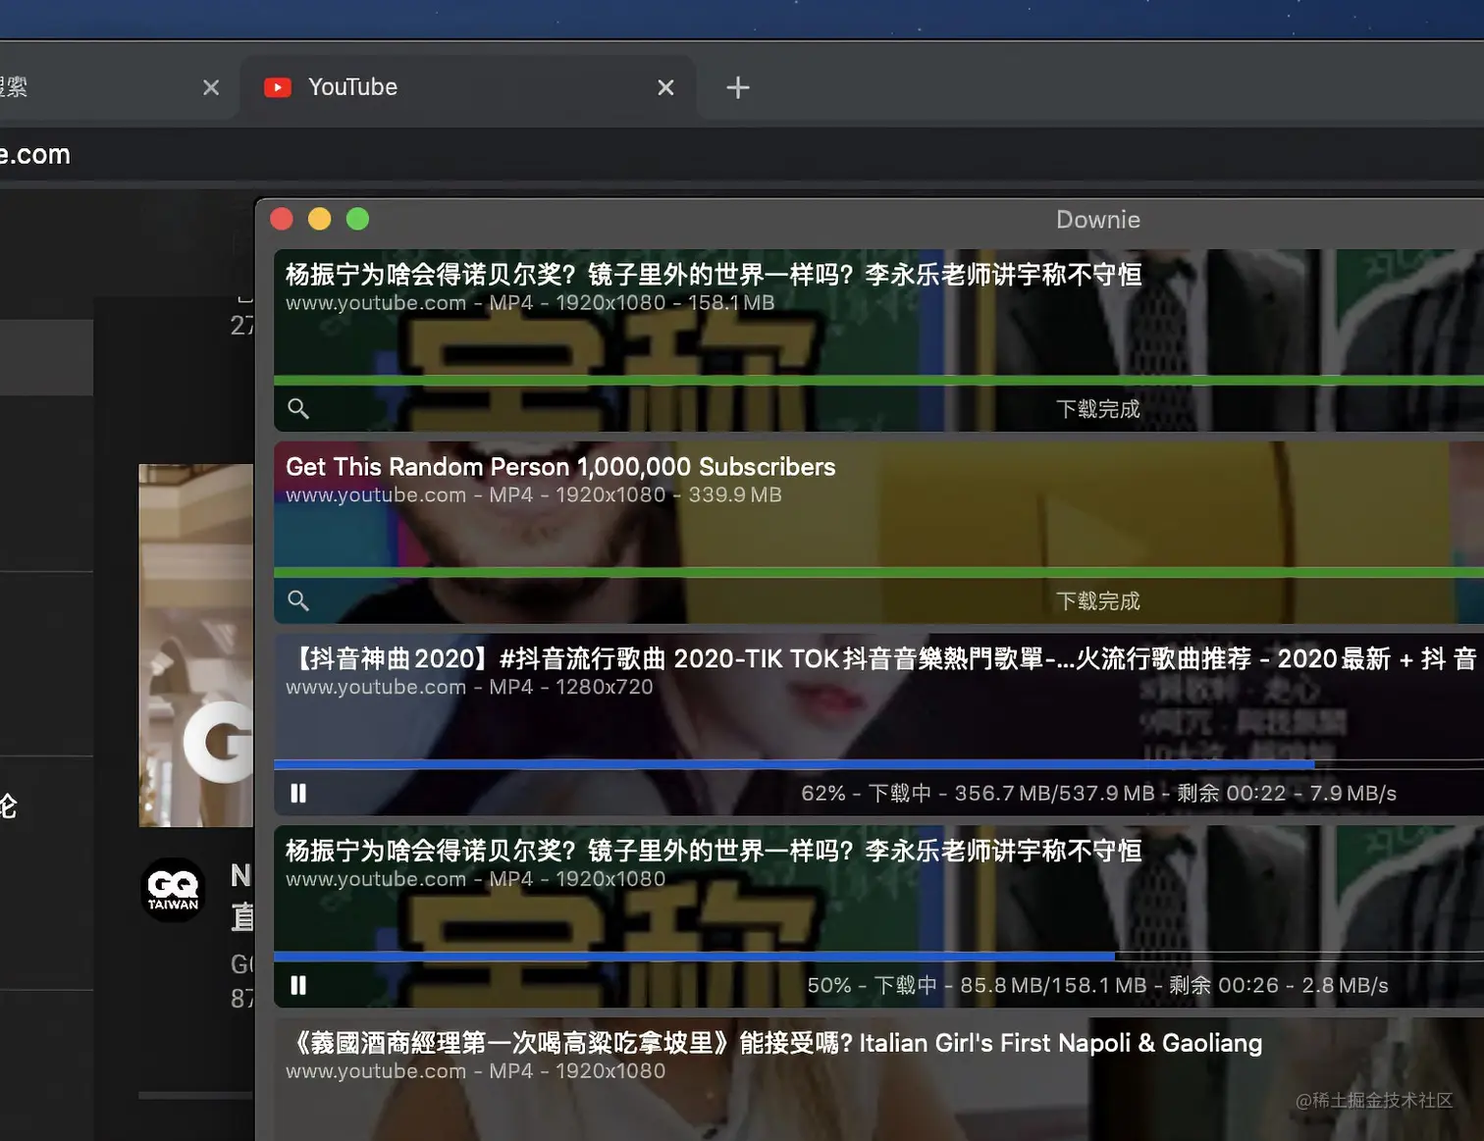Open a new browser tab with plus button
The width and height of the screenshot is (1484, 1141).
click(738, 88)
